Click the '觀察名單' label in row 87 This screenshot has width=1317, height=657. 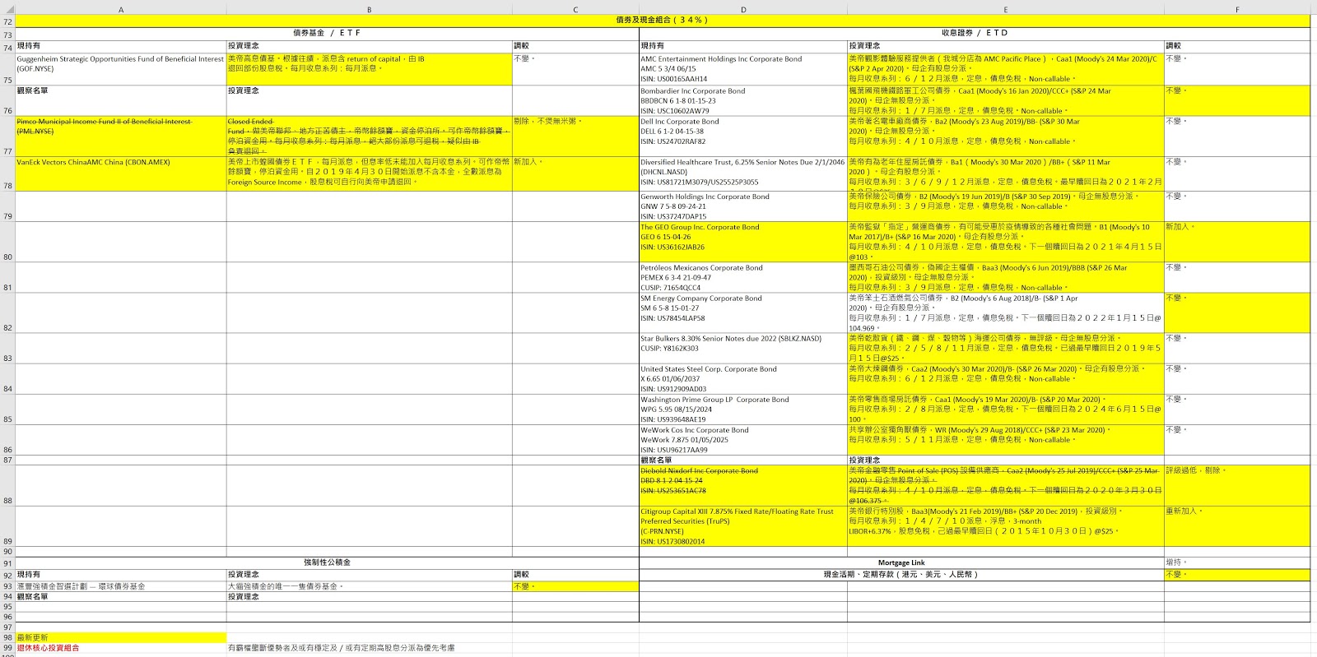point(743,460)
